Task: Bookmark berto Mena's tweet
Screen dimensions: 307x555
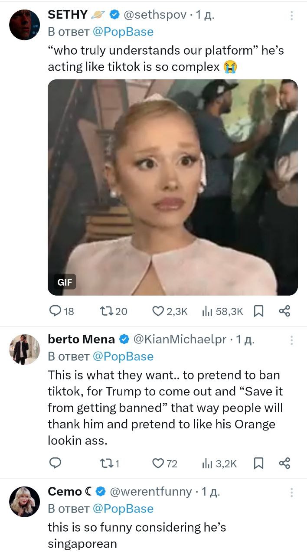Action: [259, 464]
